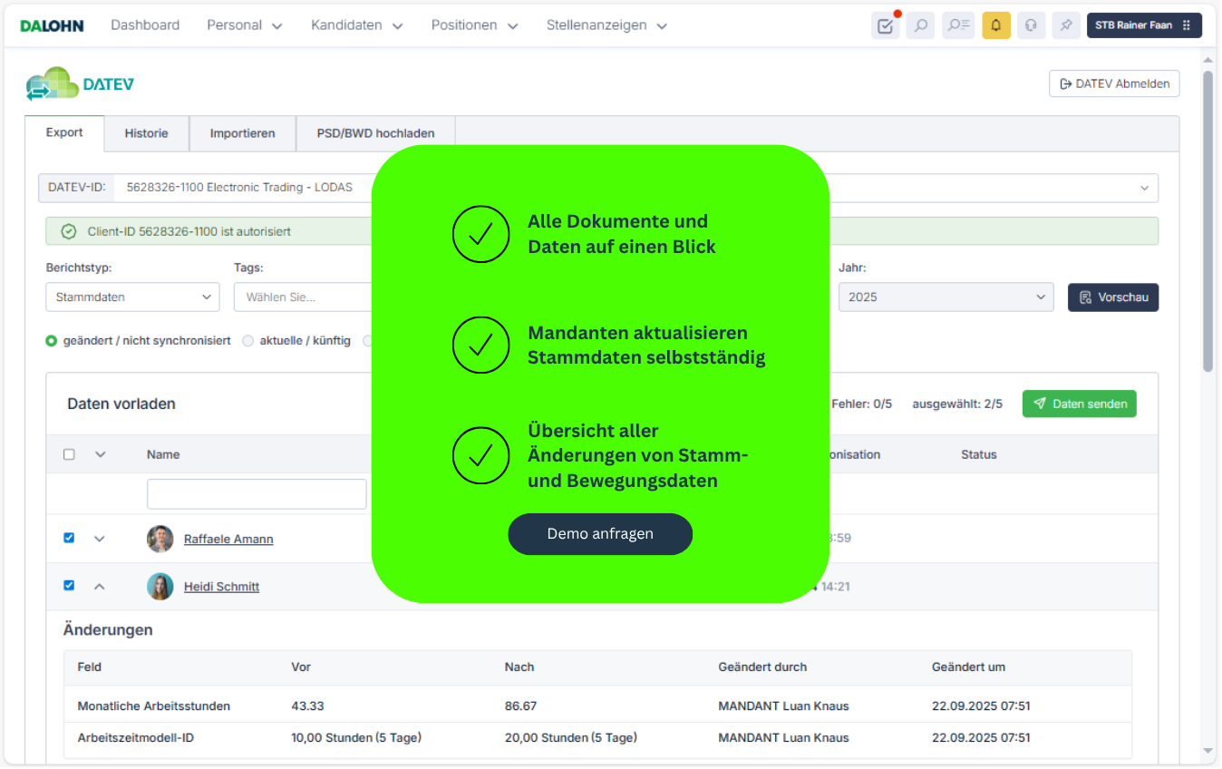Click the Name filter input field

(x=257, y=494)
